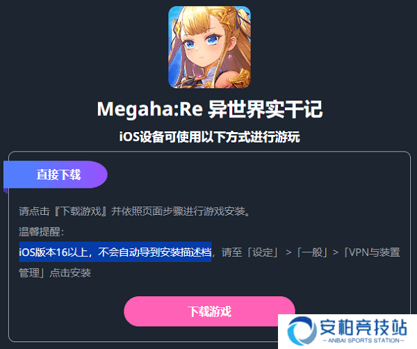Click 『下载游戏』 in the instruction sentence
The height and width of the screenshot is (349, 417).
click(81, 211)
